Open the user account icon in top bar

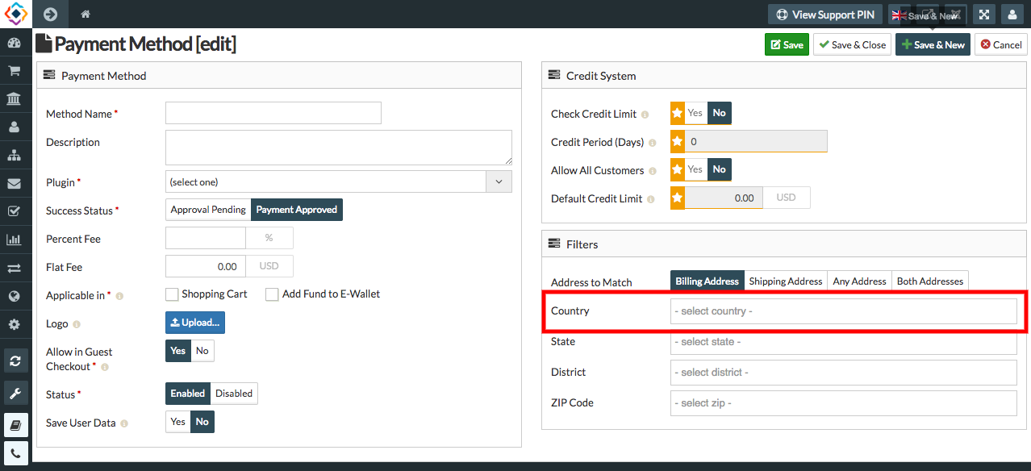coord(1012,15)
